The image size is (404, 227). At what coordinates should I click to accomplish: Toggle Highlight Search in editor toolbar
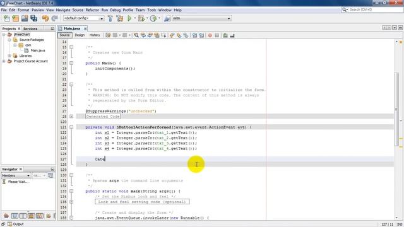pos(157,35)
